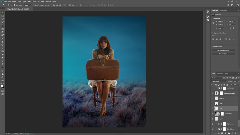Viewport: 240px width, 135px height.
Task: Close the 112.psd document tab
Action: [32, 9]
